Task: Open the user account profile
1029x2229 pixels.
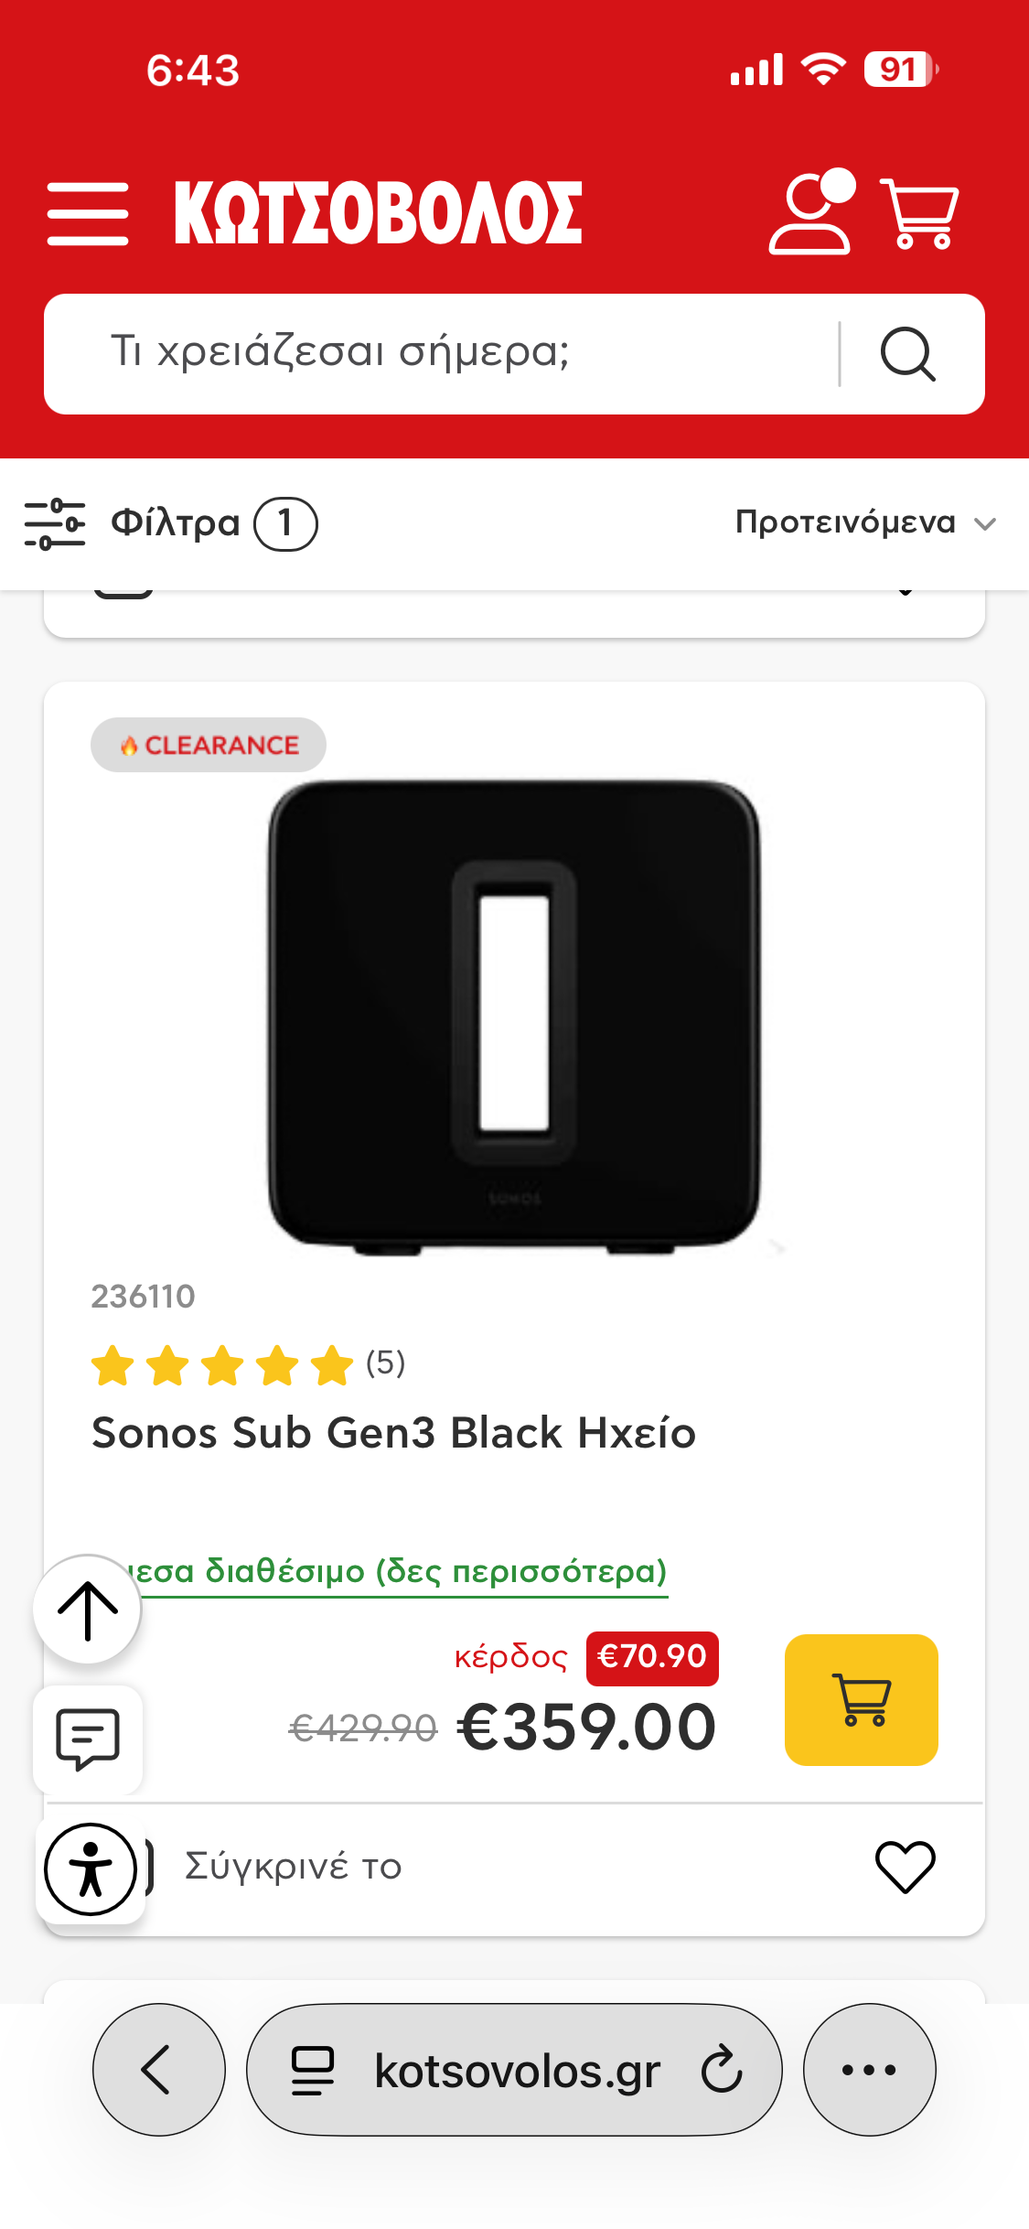Action: pyautogui.click(x=810, y=212)
